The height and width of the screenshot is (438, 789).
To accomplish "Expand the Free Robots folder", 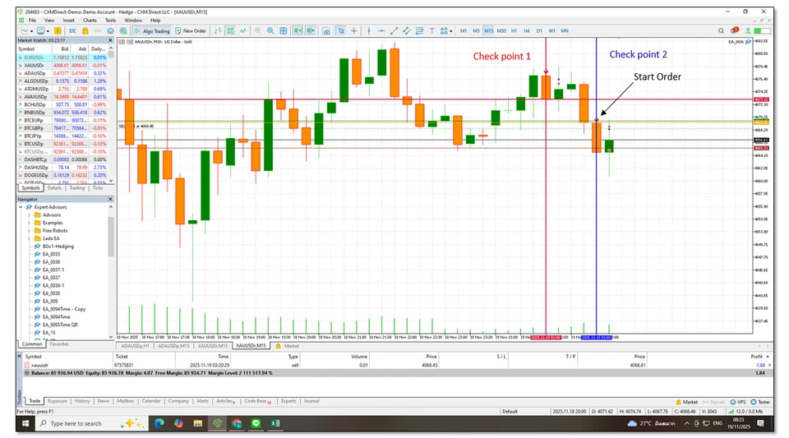I will pyautogui.click(x=29, y=231).
